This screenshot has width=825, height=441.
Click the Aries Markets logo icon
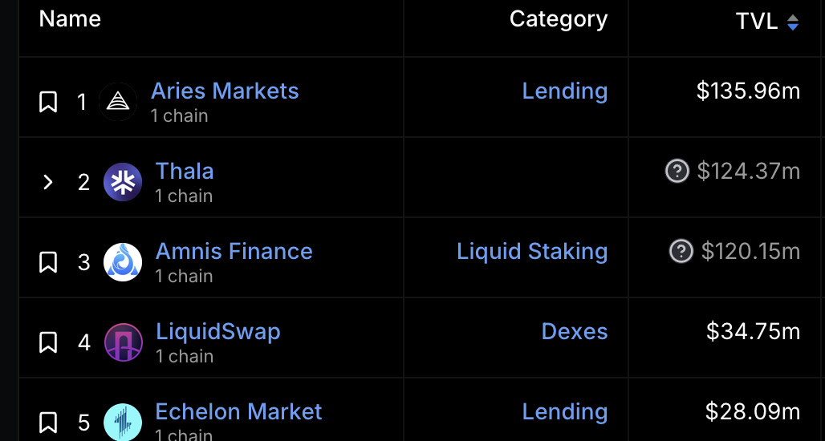click(118, 102)
